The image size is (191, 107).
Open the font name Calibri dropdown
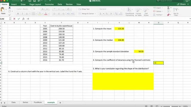(30, 9)
